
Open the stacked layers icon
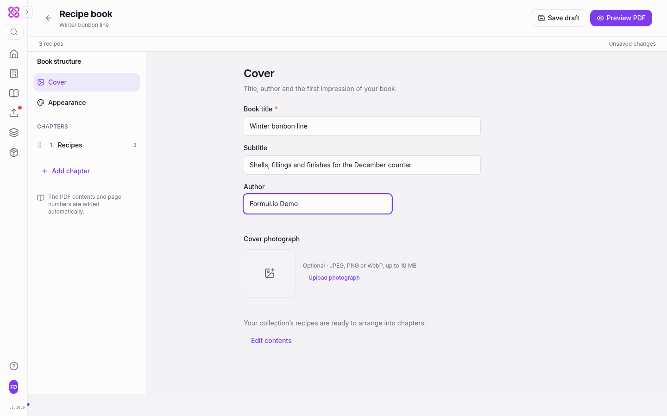click(x=14, y=133)
